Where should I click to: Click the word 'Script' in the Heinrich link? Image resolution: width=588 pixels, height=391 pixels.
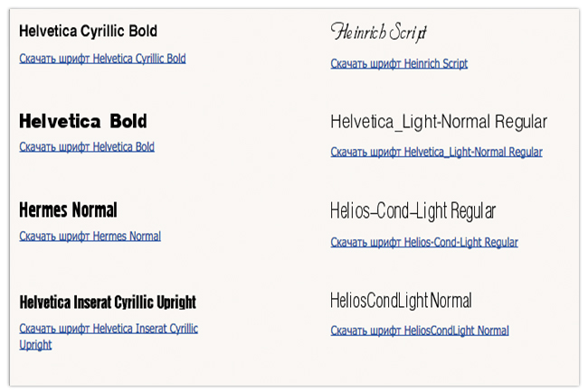(455, 63)
